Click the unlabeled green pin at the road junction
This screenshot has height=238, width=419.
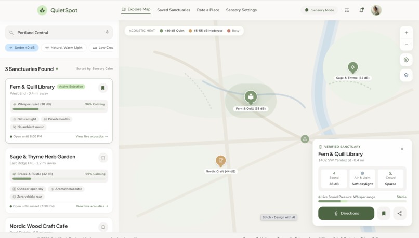[305, 139]
